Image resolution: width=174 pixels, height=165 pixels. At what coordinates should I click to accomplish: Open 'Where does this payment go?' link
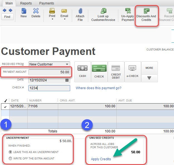[x=98, y=88]
